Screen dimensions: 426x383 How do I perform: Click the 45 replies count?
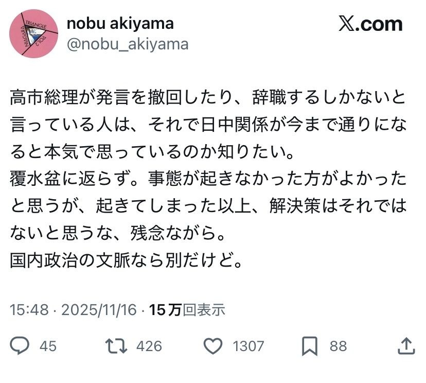click(48, 346)
